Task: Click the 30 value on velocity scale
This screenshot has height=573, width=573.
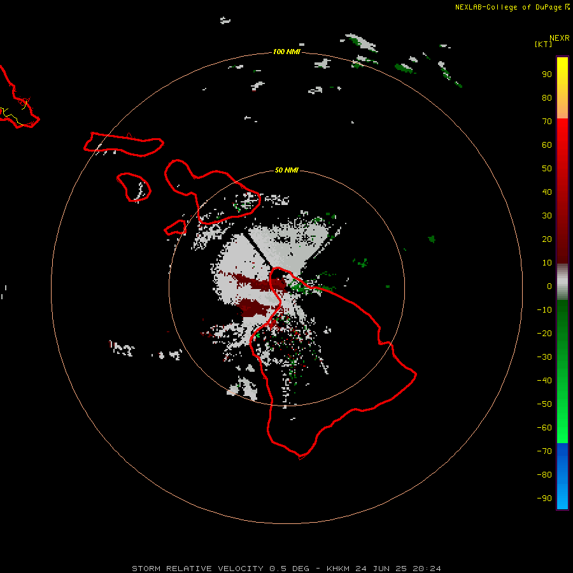Action: click(547, 216)
